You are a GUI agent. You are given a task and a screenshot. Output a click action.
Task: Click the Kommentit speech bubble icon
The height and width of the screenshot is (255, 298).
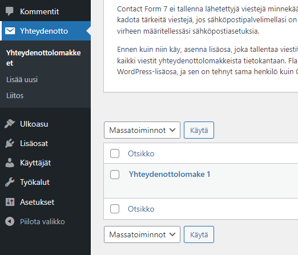10,11
